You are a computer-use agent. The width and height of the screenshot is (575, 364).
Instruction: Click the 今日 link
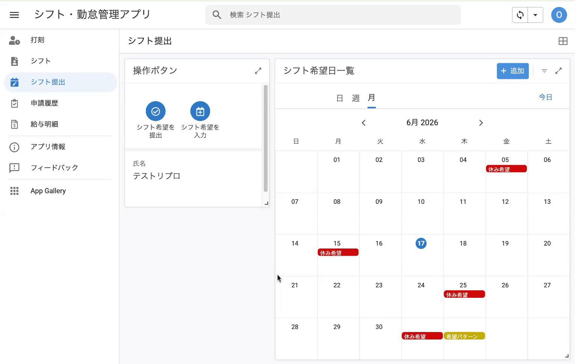545,97
